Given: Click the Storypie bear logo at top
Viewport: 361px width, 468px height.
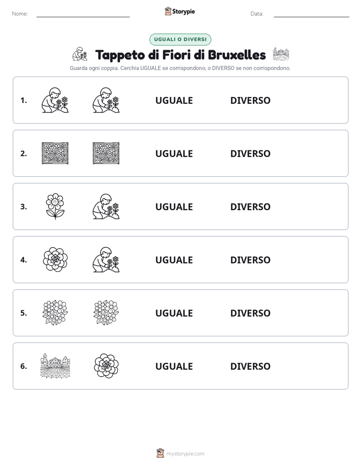Looking at the screenshot, I should (x=168, y=11).
